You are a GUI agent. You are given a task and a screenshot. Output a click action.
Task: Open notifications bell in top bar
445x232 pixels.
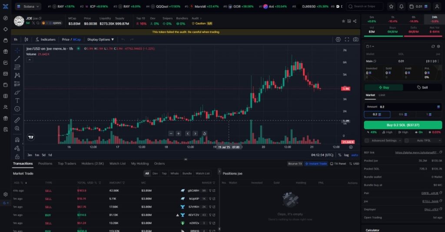401,6
